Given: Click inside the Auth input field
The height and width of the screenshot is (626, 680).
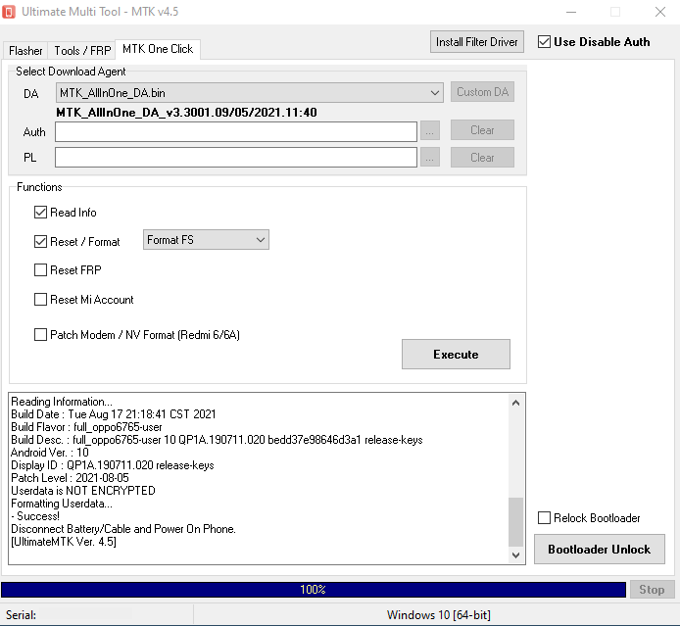Looking at the screenshot, I should tap(236, 132).
